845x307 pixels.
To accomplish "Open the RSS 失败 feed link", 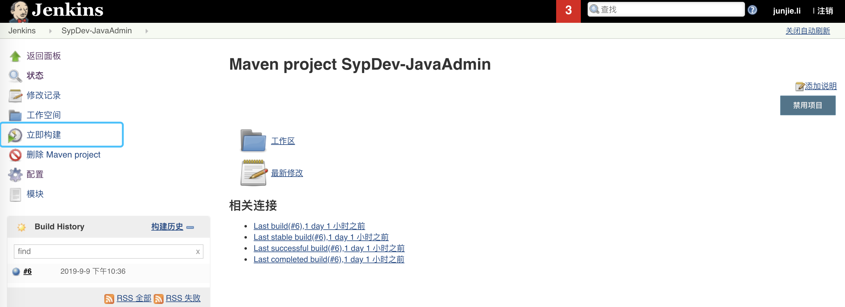I will (x=183, y=298).
